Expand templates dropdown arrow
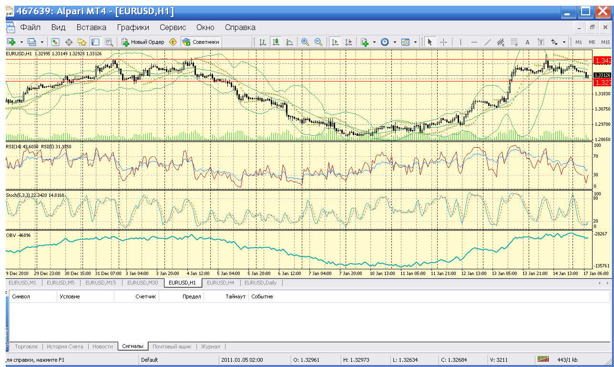 tap(415, 42)
